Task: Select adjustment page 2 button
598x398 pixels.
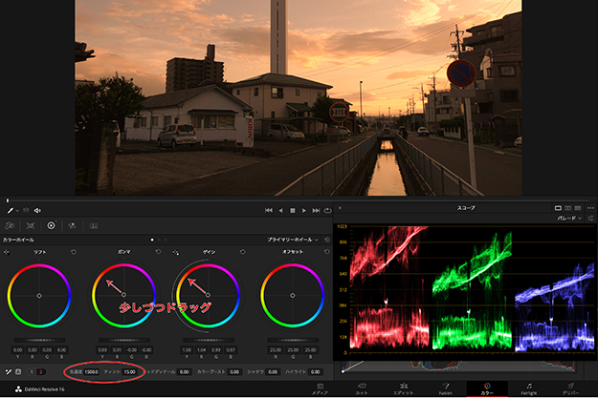Action: pyautogui.click(x=40, y=370)
